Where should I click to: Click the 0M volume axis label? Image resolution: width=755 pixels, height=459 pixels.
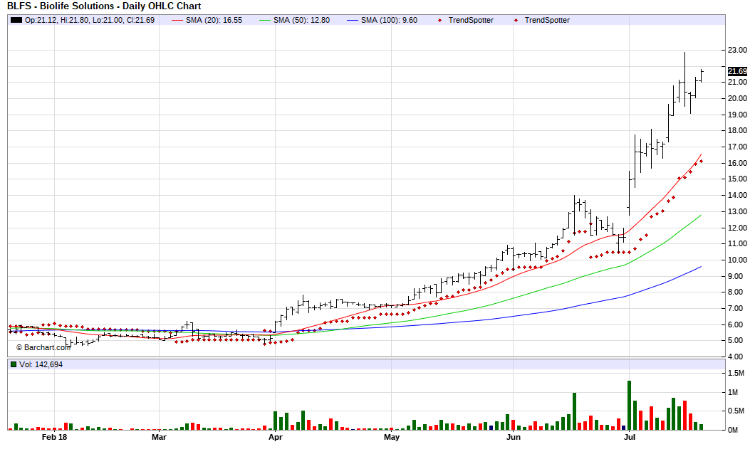(733, 430)
